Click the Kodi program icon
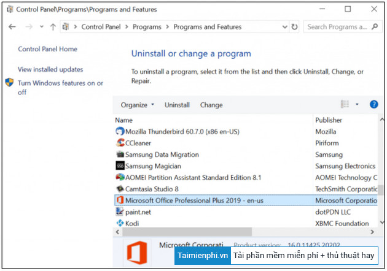 coord(120,223)
